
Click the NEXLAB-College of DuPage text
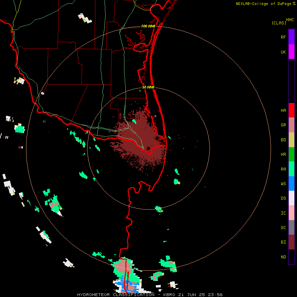[263, 4]
